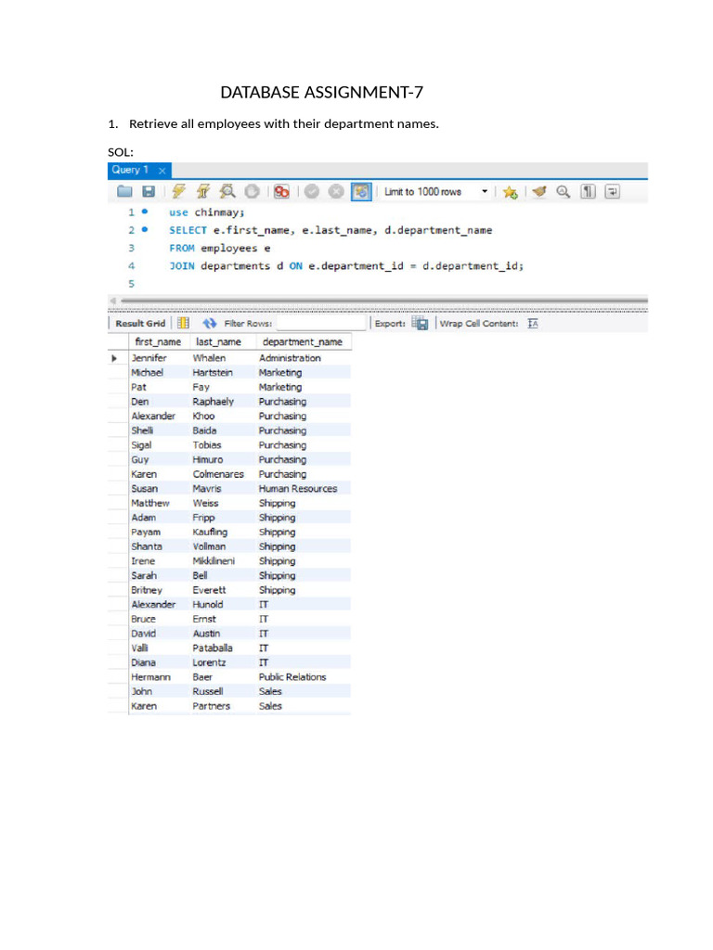This screenshot has width=713, height=950.
Task: Toggle Wrap Cell Content icon
Action: click(532, 324)
